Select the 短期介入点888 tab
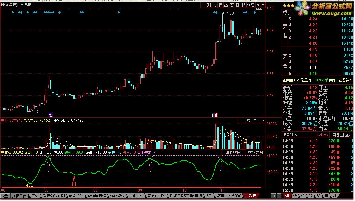 [229, 196]
